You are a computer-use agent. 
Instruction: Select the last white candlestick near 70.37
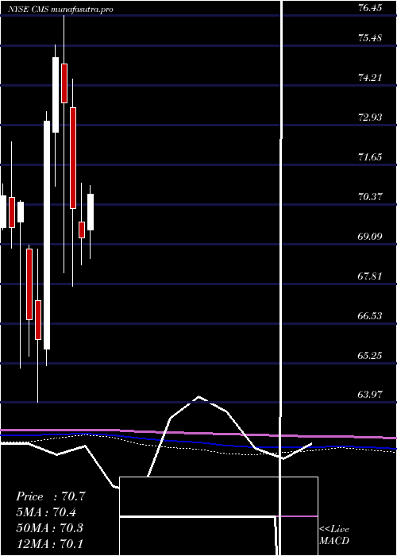click(91, 212)
